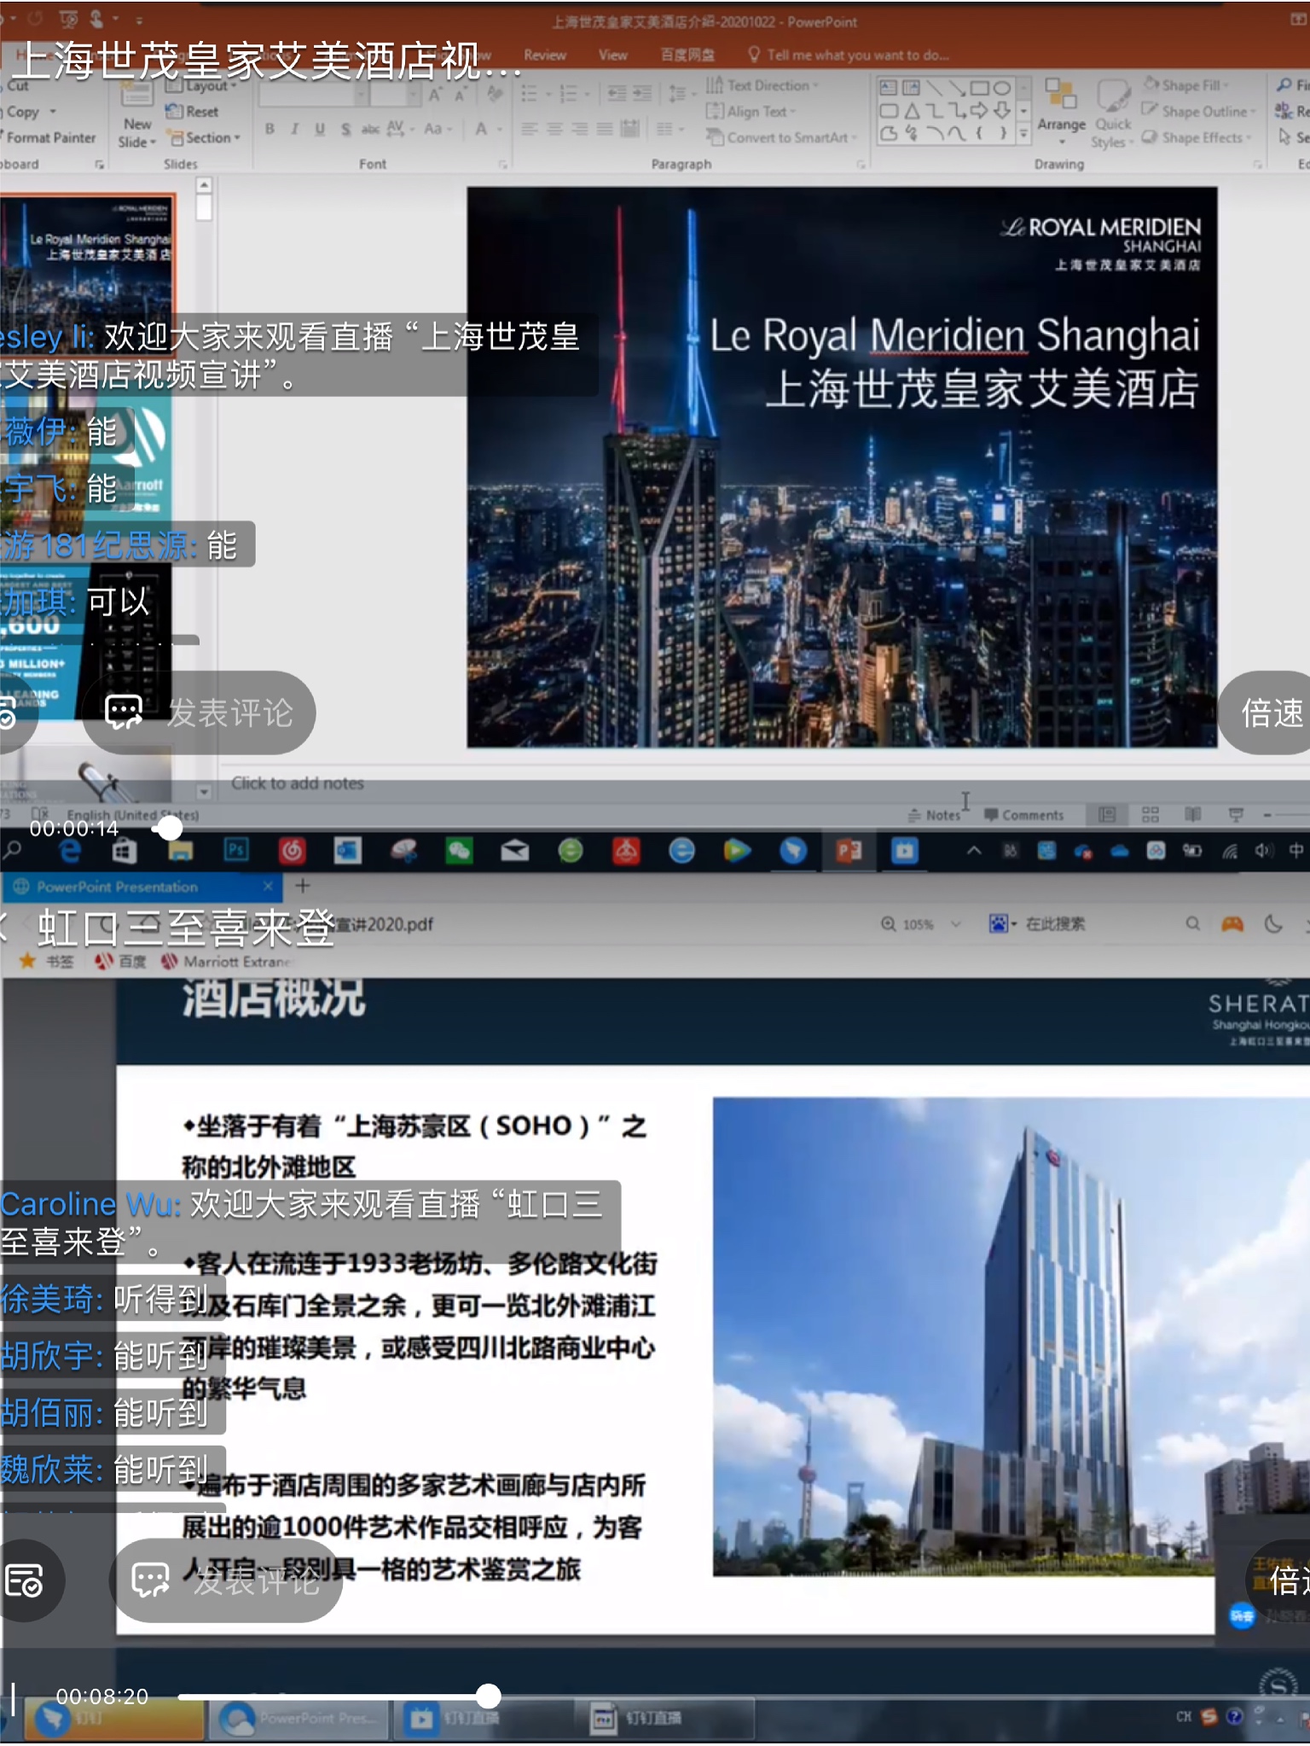
Task: Click the PowerPoint taskbar icon
Action: pyautogui.click(x=849, y=851)
